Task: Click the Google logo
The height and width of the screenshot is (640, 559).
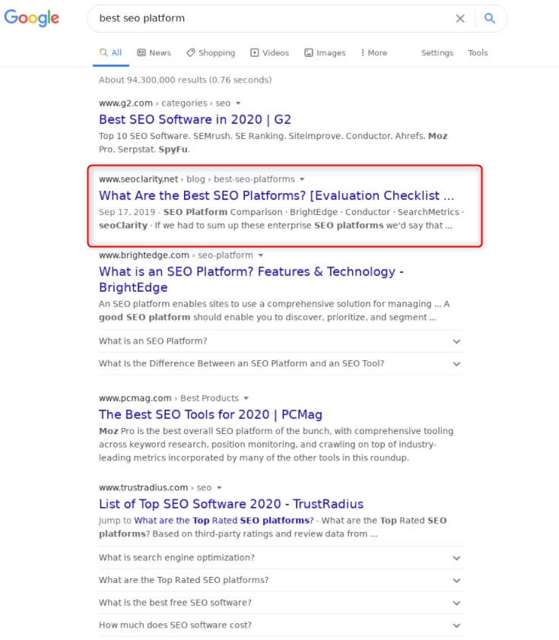Action: [31, 18]
